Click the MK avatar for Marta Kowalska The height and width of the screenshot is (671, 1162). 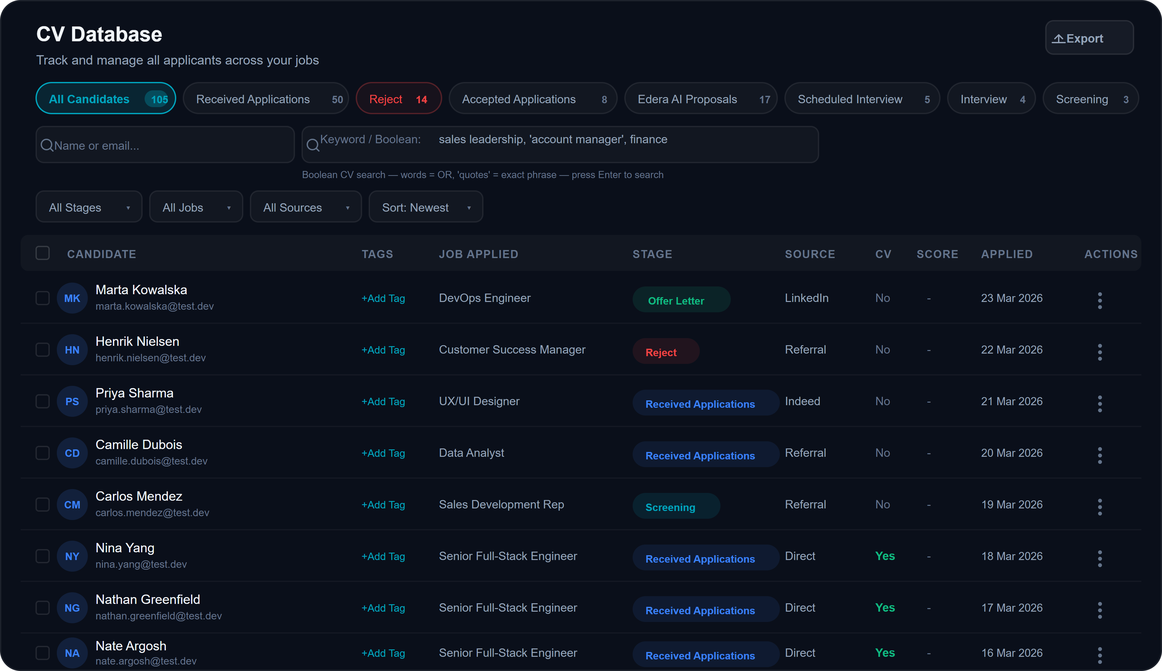(72, 298)
